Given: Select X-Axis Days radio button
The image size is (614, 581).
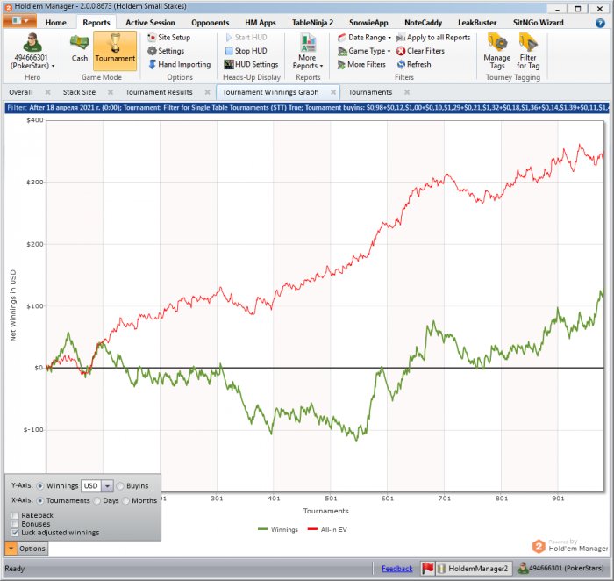Looking at the screenshot, I should pos(96,500).
